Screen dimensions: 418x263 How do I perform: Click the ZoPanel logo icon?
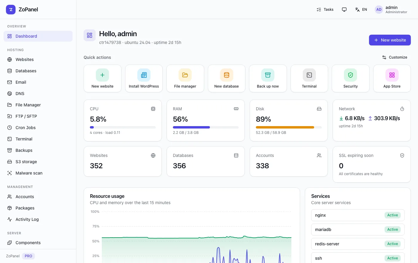(11, 10)
